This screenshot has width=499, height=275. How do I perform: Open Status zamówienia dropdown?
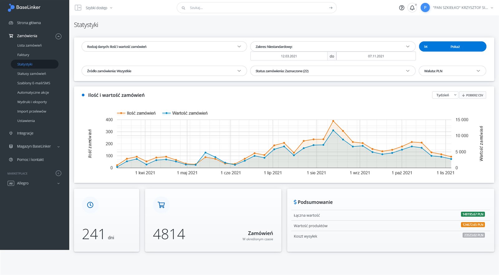pyautogui.click(x=332, y=71)
